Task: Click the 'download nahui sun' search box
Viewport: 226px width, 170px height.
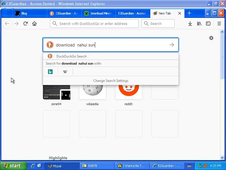Action: click(111, 45)
